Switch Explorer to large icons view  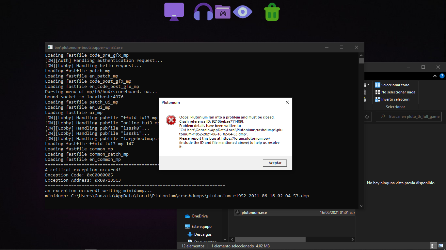(x=441, y=246)
